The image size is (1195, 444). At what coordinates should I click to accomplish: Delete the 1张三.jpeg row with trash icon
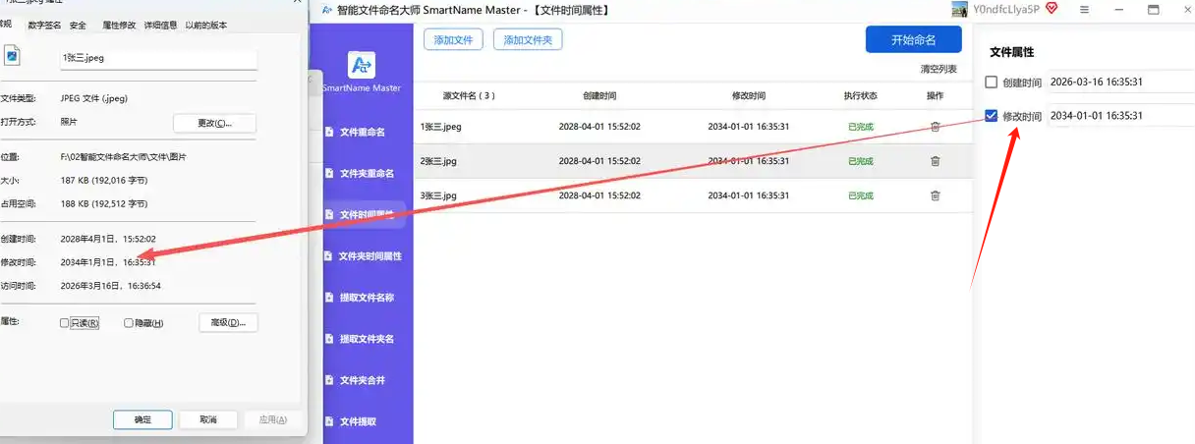(935, 127)
